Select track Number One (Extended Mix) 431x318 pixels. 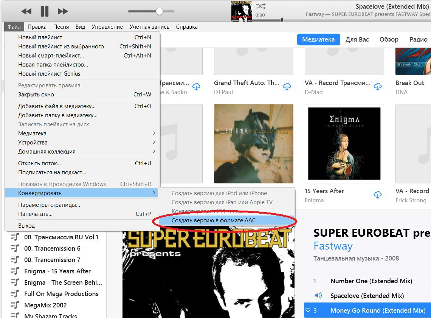tap(371, 281)
